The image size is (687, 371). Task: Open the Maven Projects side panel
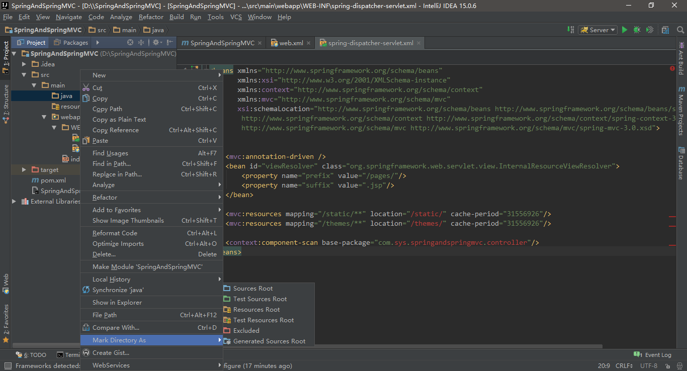coord(681,111)
